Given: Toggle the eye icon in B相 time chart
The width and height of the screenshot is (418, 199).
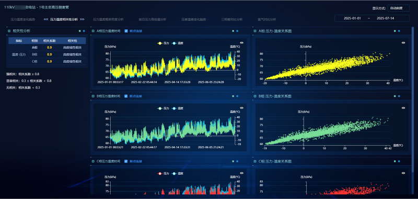Looking at the screenshot, I should pyautogui.click(x=241, y=108).
